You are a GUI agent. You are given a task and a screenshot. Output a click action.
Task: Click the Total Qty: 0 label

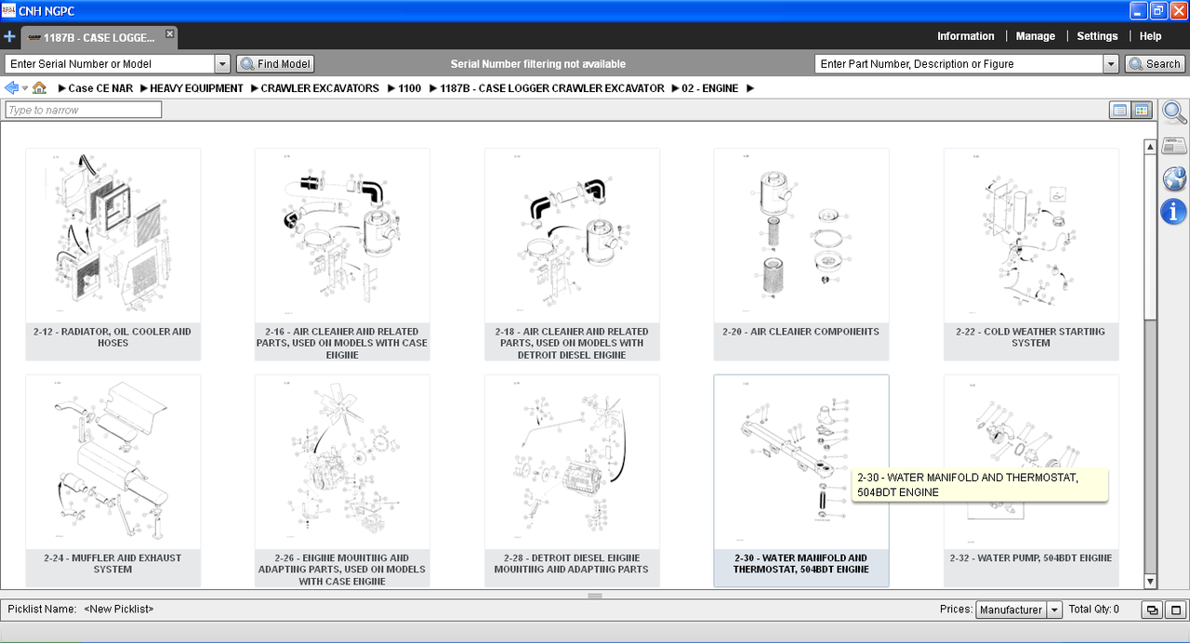point(1094,610)
